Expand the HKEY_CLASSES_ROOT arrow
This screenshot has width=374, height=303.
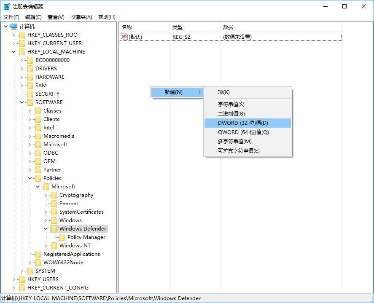tap(13, 35)
